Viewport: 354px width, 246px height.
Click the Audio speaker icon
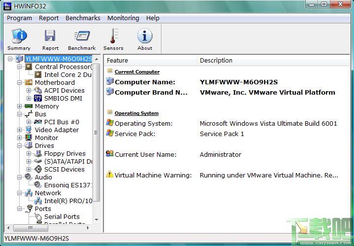pyautogui.click(x=29, y=177)
